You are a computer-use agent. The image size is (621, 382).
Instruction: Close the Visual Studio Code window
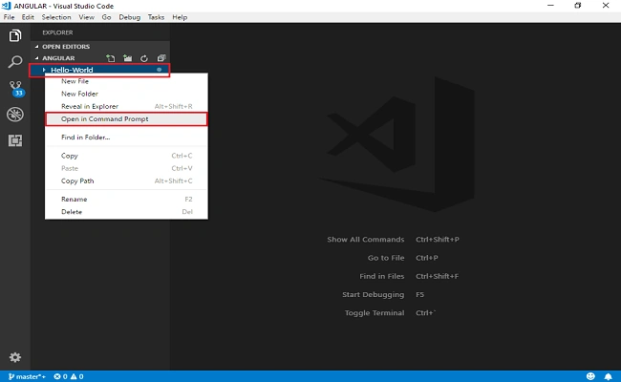[x=606, y=6]
